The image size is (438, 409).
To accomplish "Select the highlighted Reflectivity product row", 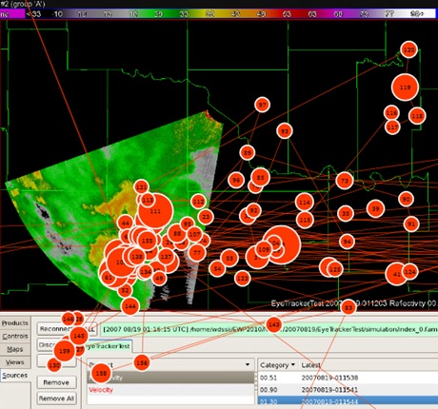I will [170, 378].
